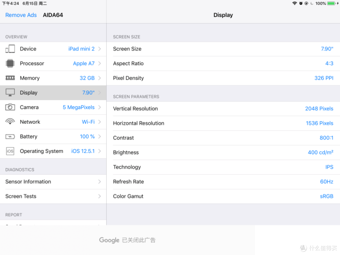Select the Display menu item
This screenshot has width=340, height=255.
[x=53, y=93]
